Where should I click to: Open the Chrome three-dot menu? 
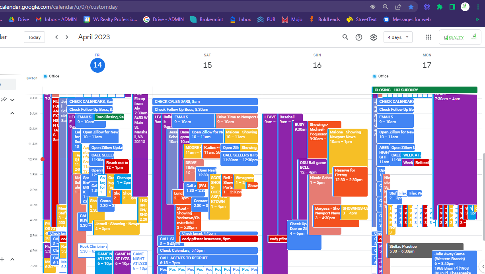pos(477,7)
